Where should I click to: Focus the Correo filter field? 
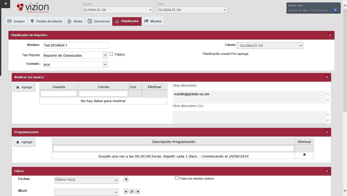[x=103, y=94]
